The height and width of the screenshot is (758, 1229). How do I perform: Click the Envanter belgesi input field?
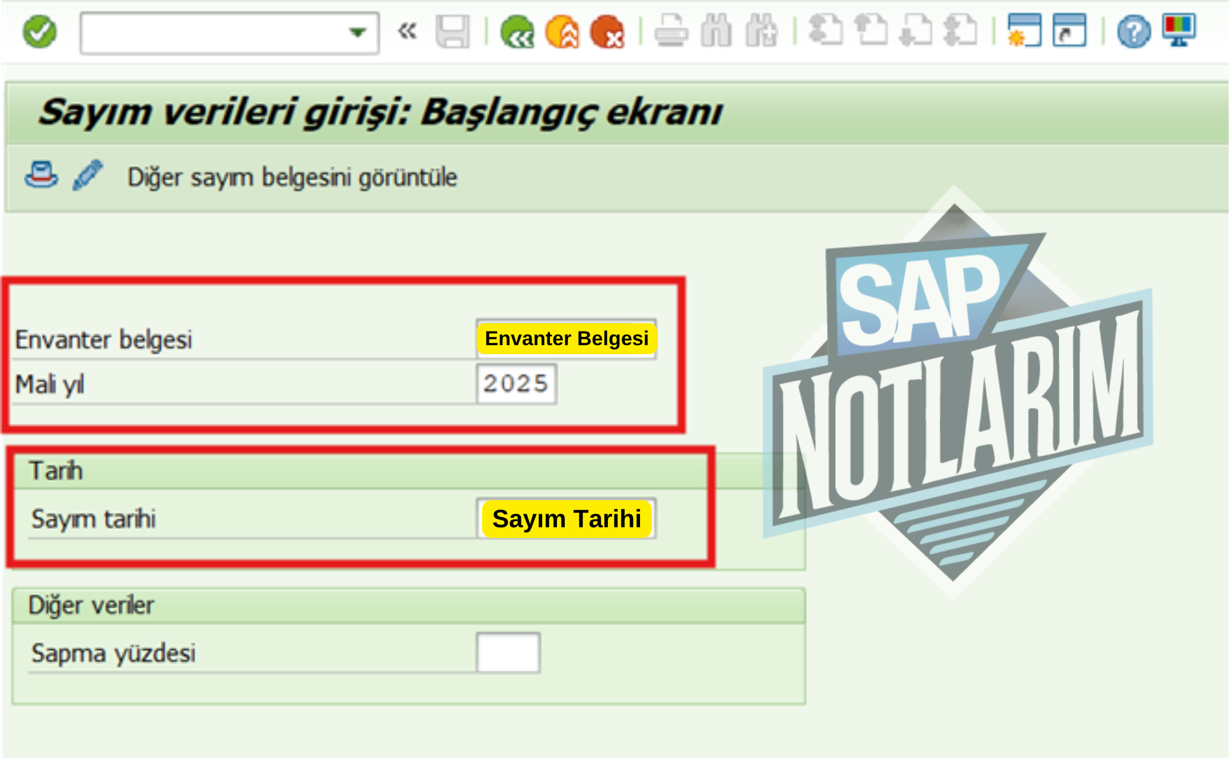566,339
